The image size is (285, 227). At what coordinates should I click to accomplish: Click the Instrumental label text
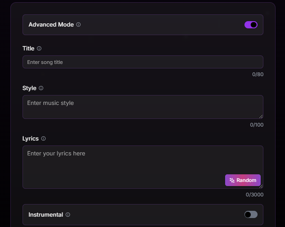(46, 215)
